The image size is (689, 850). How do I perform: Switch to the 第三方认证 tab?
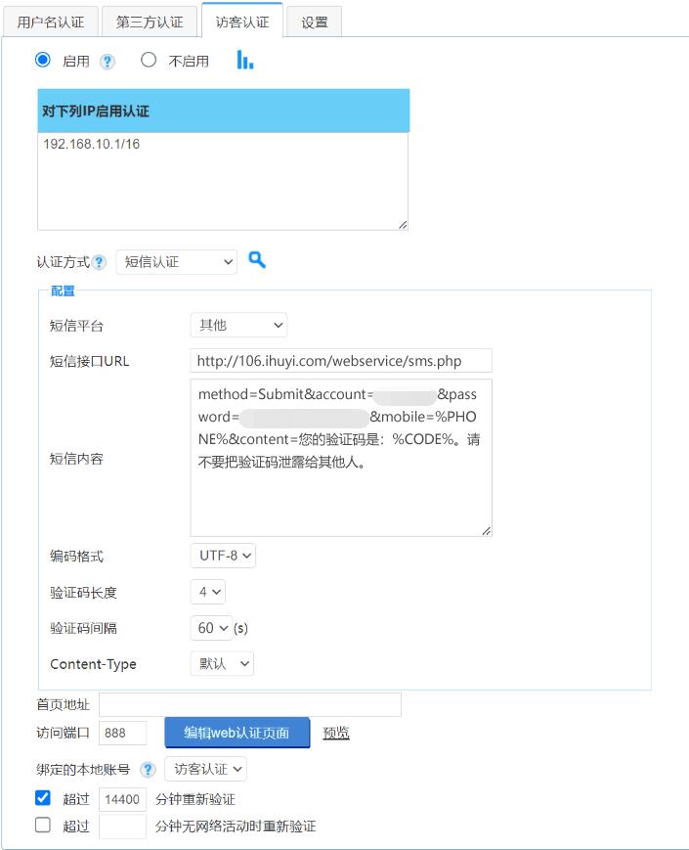(150, 22)
